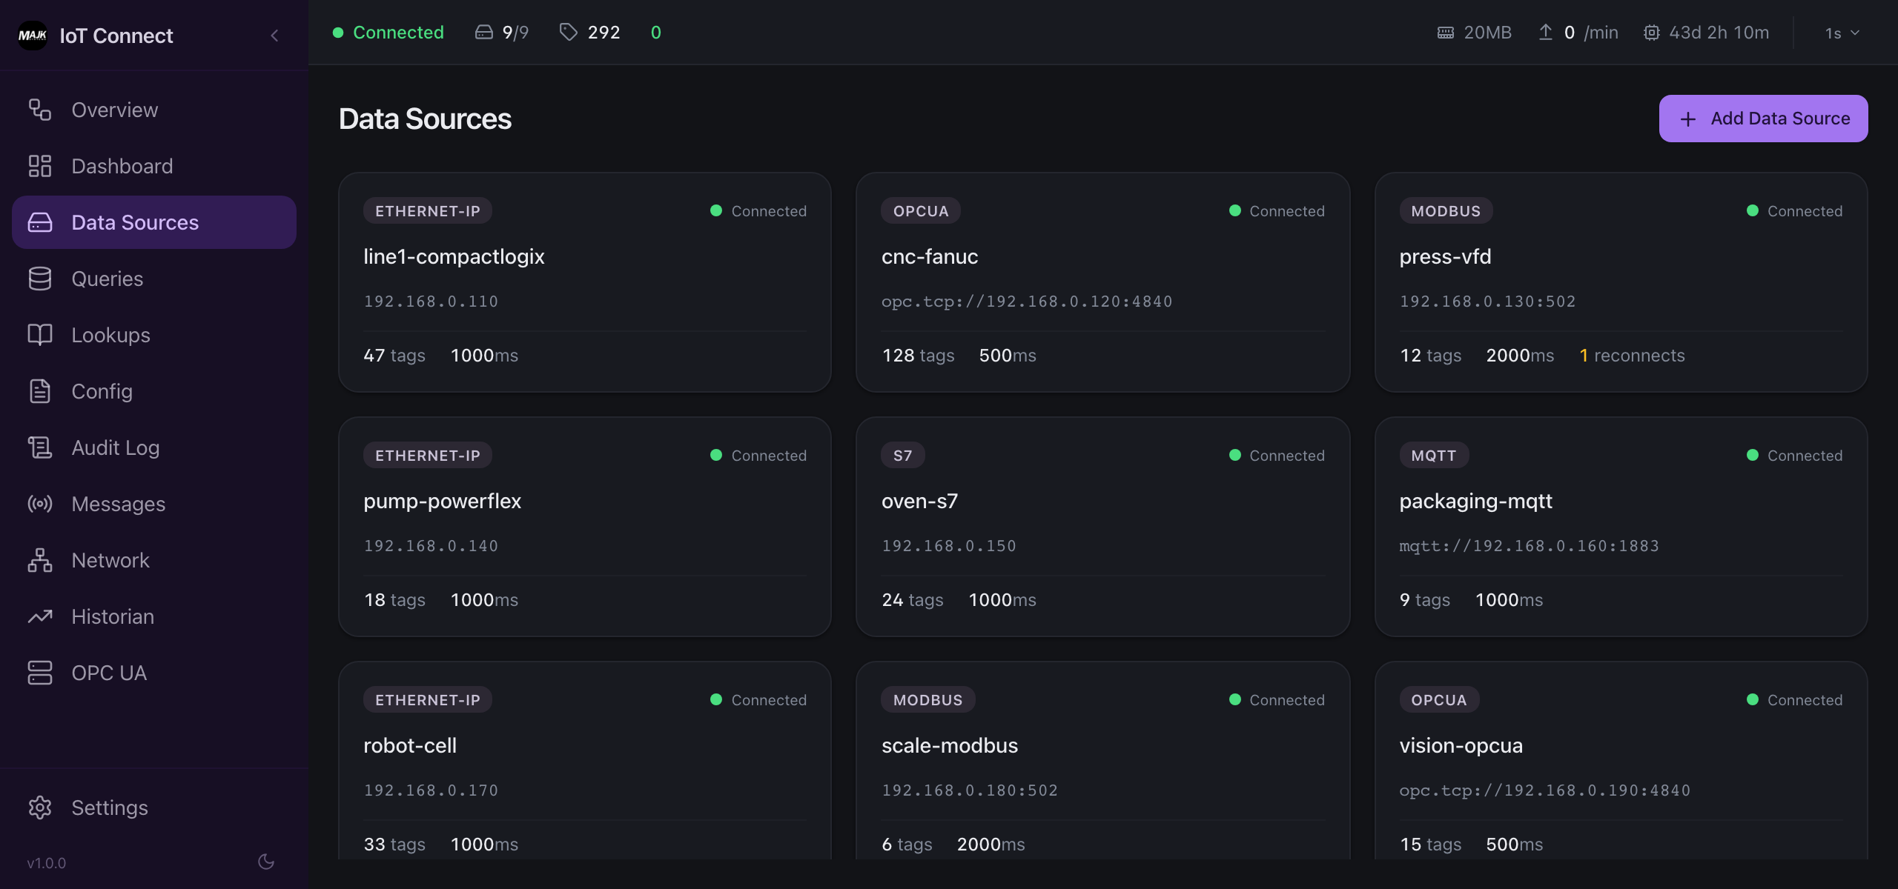The width and height of the screenshot is (1898, 889).
Task: Collapse the sidebar with the chevron
Action: (274, 35)
